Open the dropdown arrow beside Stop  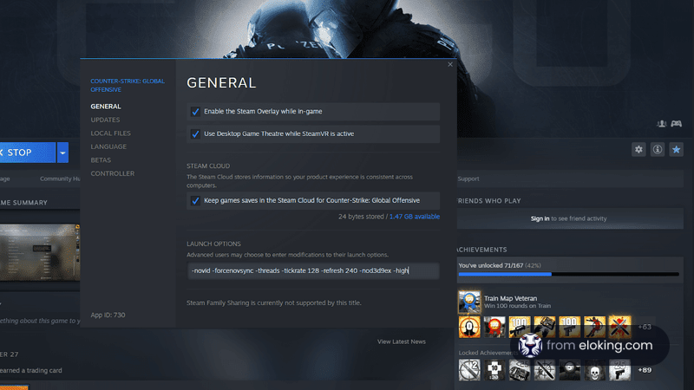click(62, 153)
